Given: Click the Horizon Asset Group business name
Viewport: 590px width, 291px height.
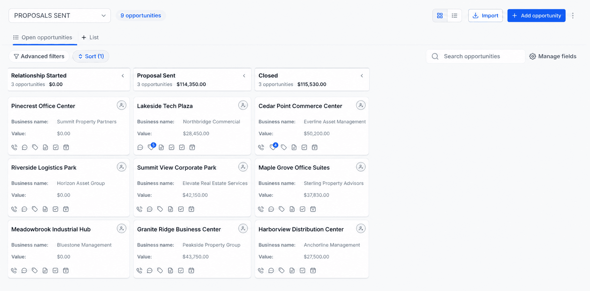Looking at the screenshot, I should (x=81, y=183).
